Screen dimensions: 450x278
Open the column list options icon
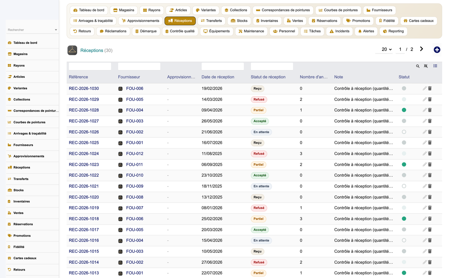click(435, 66)
